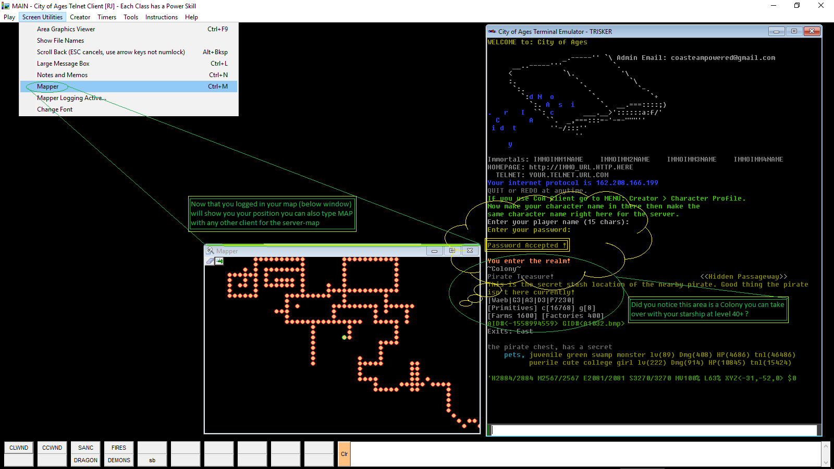834x469 pixels.
Task: Click the green arrow icon in the Mapper toolbar
Action: click(x=219, y=261)
